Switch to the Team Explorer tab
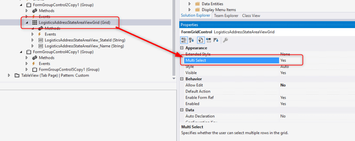This screenshot has width=355, height=141. pos(226,16)
